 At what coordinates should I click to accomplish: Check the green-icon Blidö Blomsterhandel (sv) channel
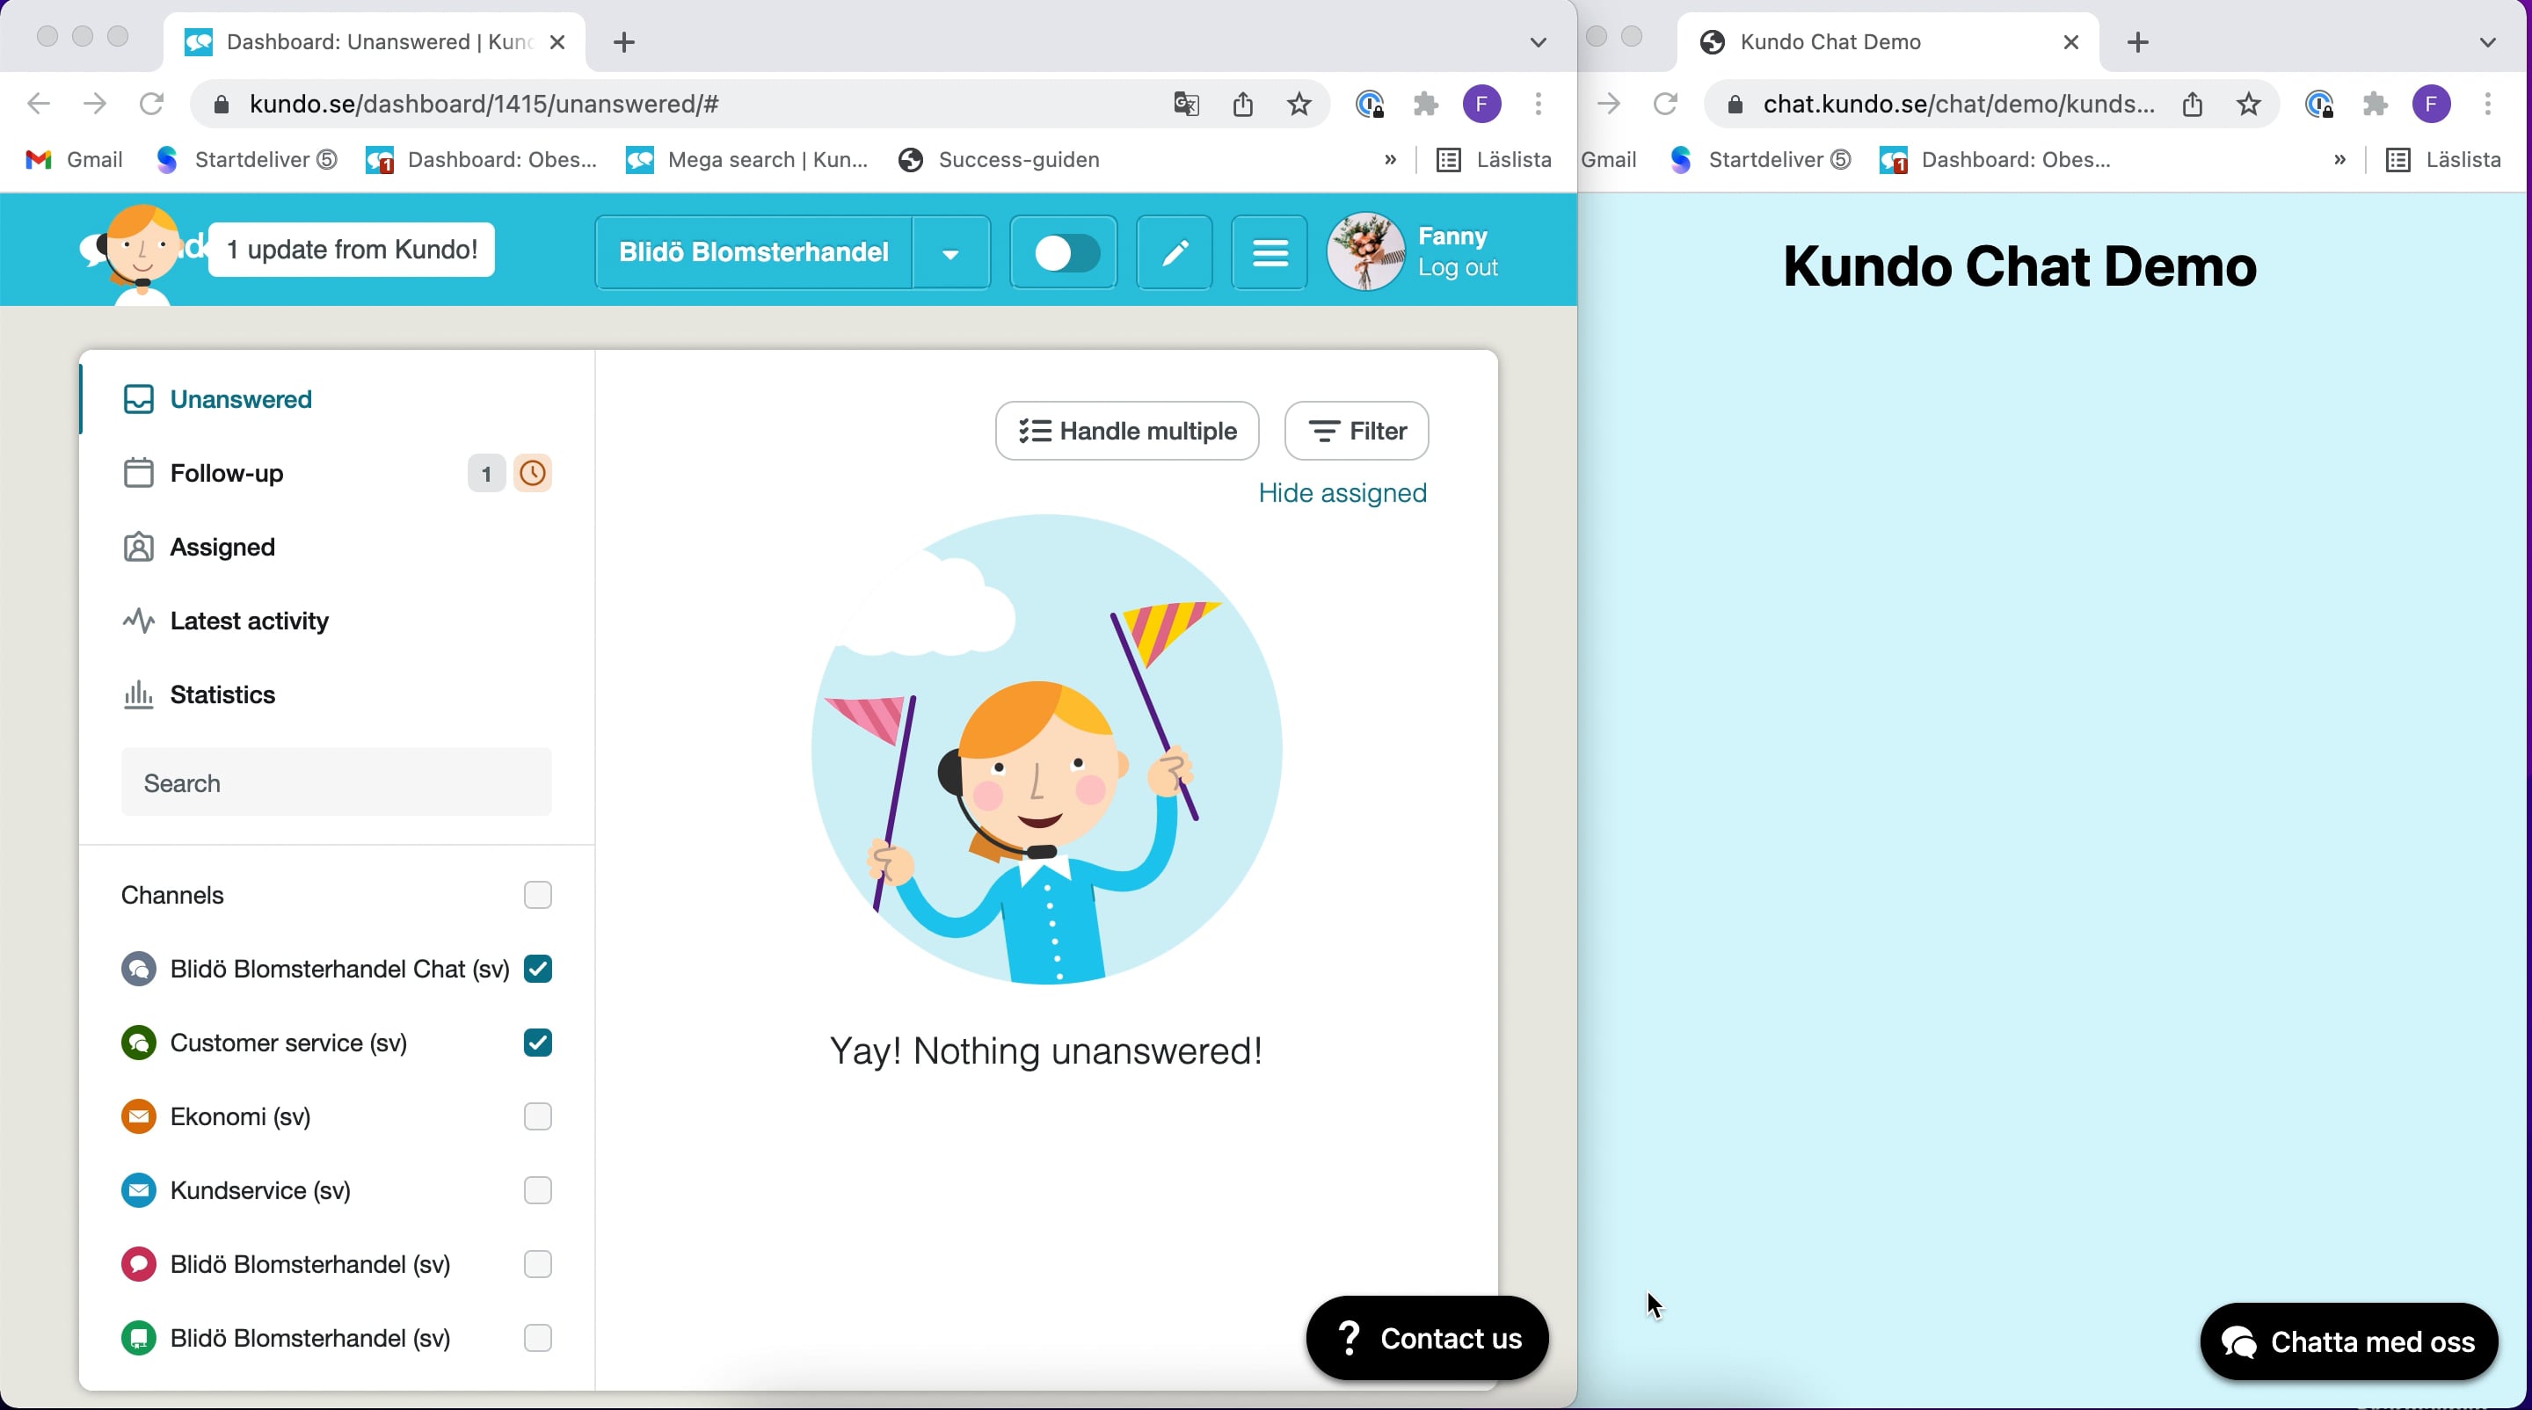(538, 1337)
